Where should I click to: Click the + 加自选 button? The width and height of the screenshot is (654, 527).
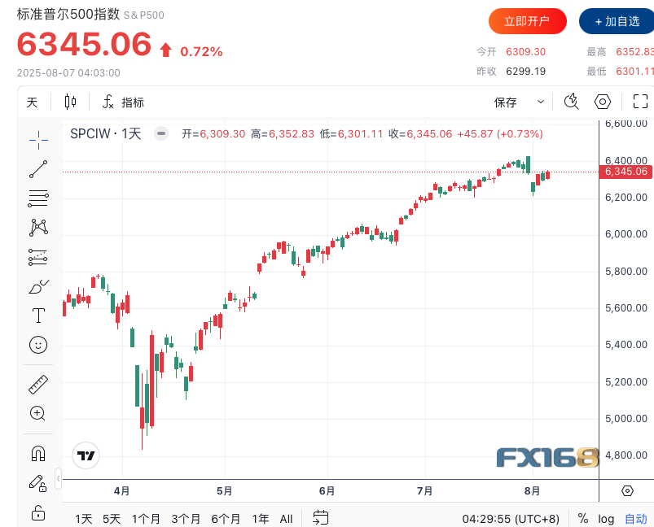(617, 21)
